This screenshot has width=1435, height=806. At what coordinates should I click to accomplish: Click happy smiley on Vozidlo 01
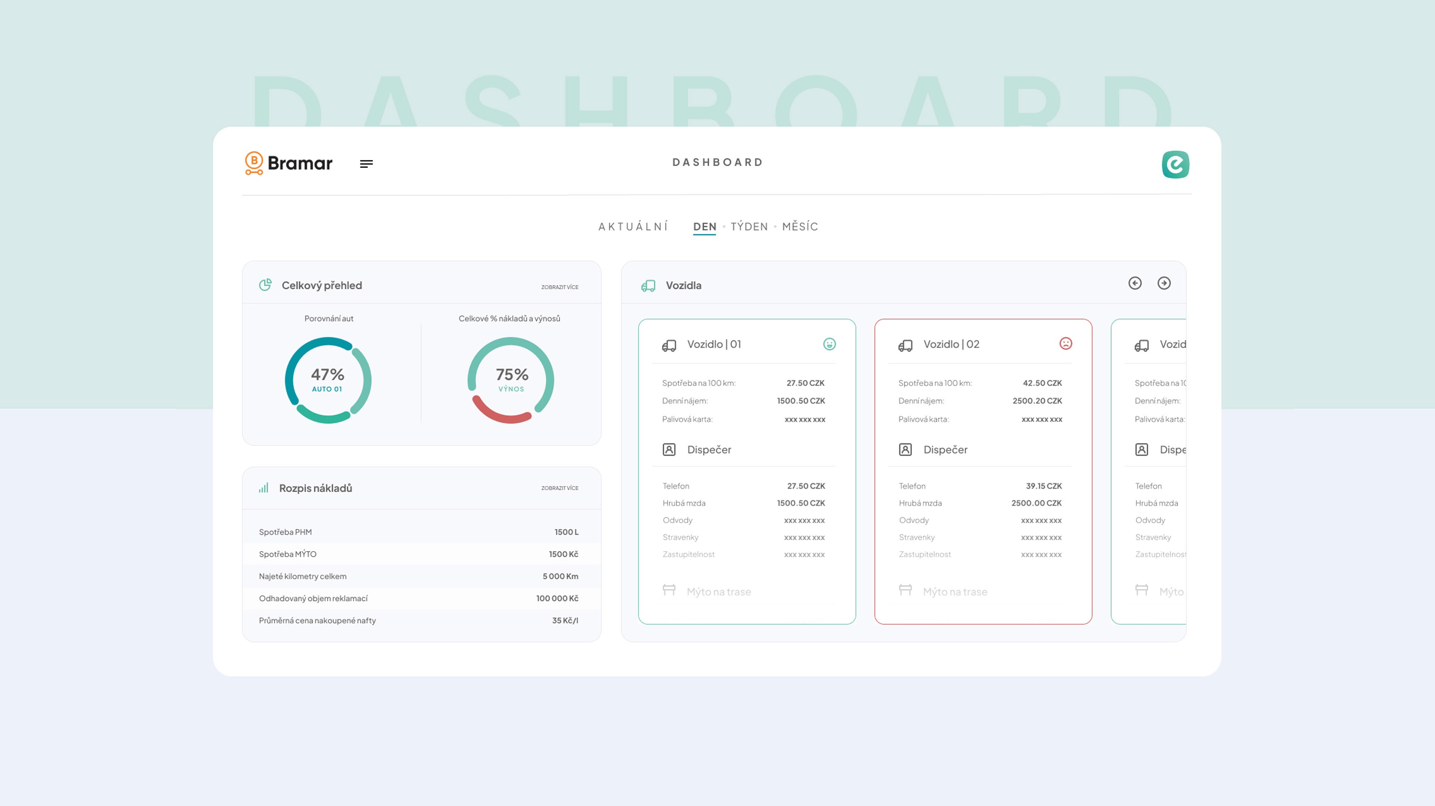[x=829, y=344]
